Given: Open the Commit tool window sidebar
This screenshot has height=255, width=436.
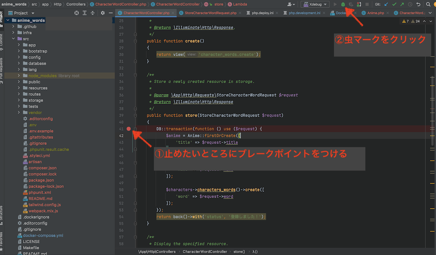Looking at the screenshot, I should click(x=2, y=42).
